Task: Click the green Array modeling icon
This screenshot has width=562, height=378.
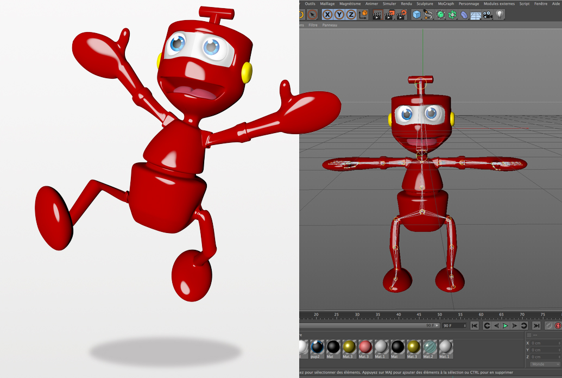Action: point(452,15)
